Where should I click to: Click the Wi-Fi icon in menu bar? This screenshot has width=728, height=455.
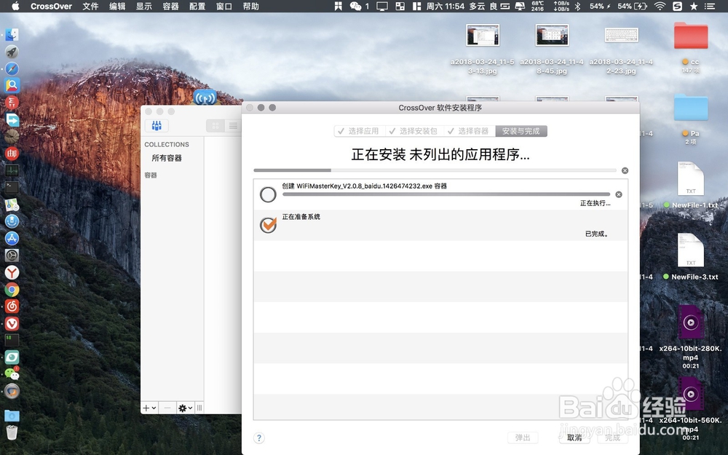pyautogui.click(x=660, y=6)
